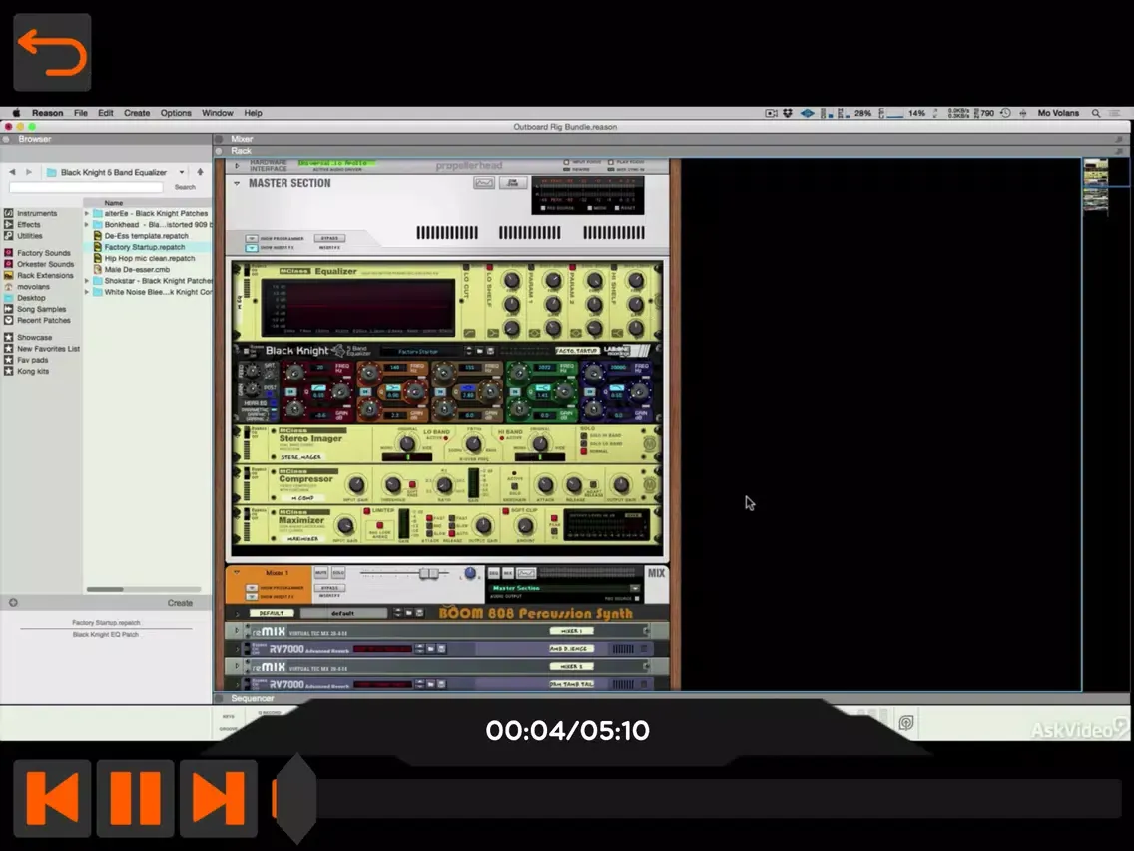Open patch browser on Black Knight equalizer
1134x851 pixels.
coord(479,351)
